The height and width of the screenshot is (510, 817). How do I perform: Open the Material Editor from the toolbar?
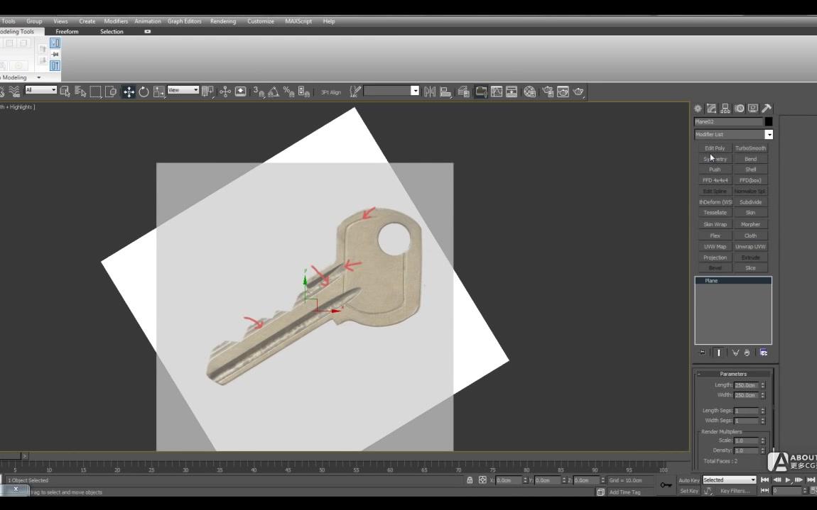pyautogui.click(x=529, y=91)
